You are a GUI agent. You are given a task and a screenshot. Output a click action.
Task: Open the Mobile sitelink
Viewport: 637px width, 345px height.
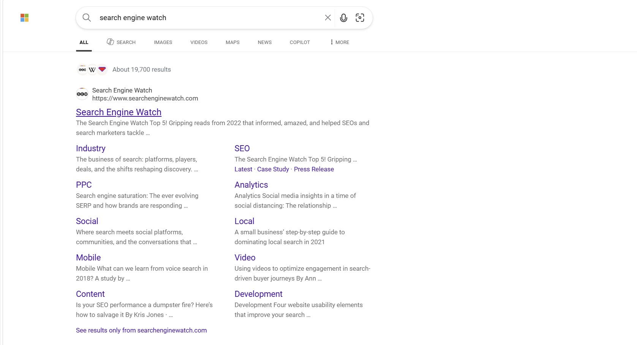point(89,258)
